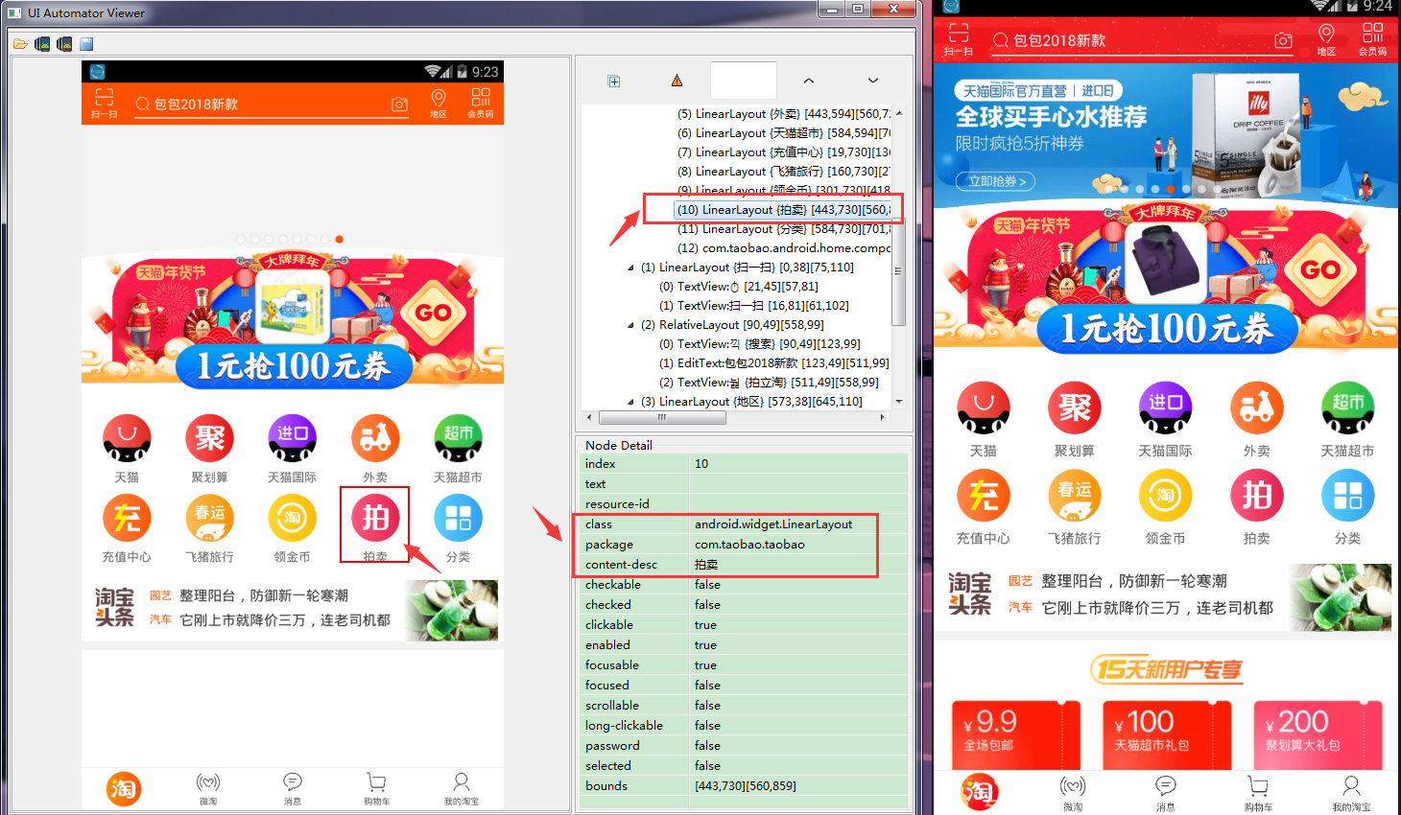Screen dimensions: 1401x815
Task: Click the first Device Screenshot android icon
Action: [42, 44]
